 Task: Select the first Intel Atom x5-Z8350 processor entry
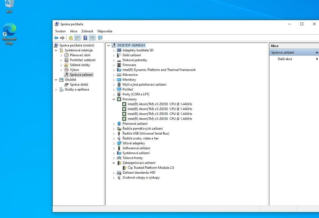pos(160,104)
